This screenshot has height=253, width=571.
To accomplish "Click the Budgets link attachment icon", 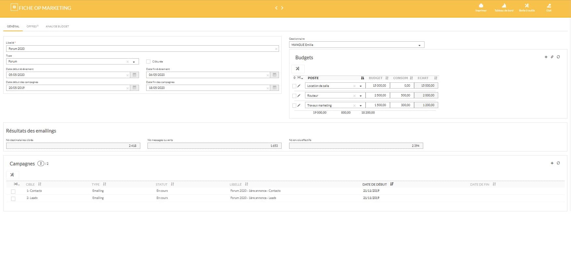I will (552, 57).
